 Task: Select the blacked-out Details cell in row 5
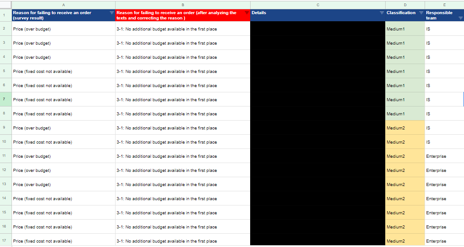tap(318, 72)
